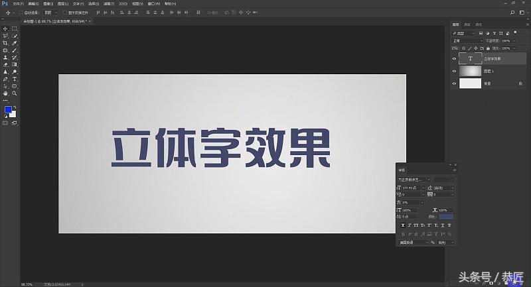Select the Move tool in the toolbox
The image size is (531, 287).
point(5,29)
